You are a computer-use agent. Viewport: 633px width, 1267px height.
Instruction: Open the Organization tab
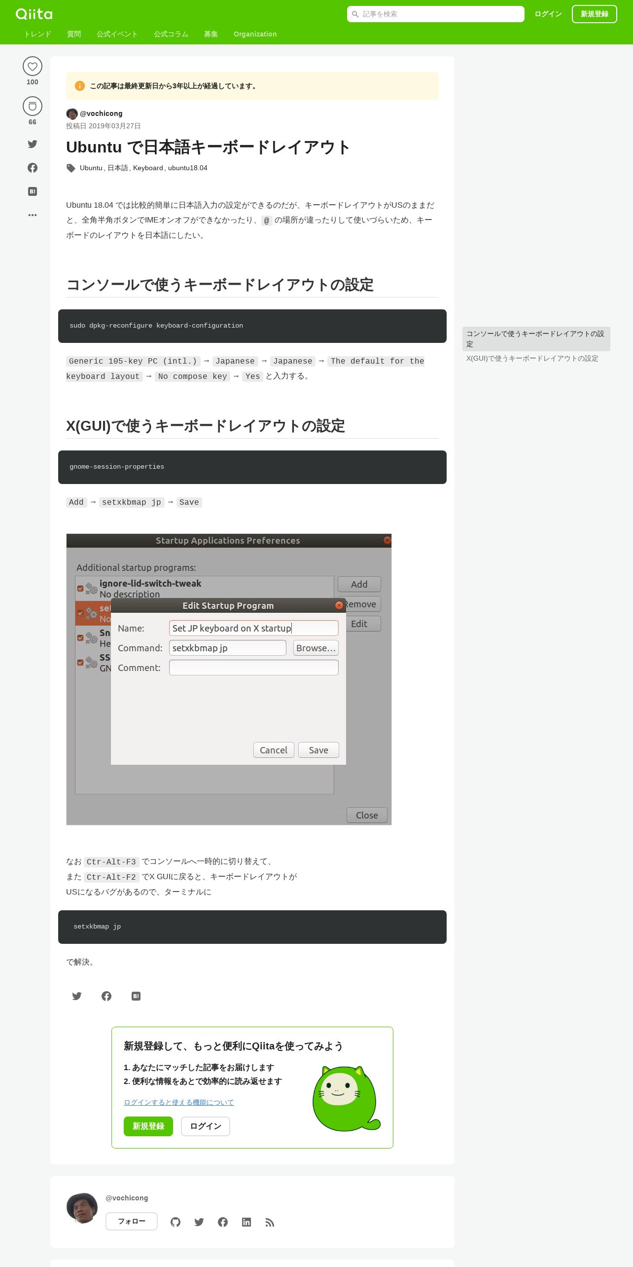tap(255, 34)
